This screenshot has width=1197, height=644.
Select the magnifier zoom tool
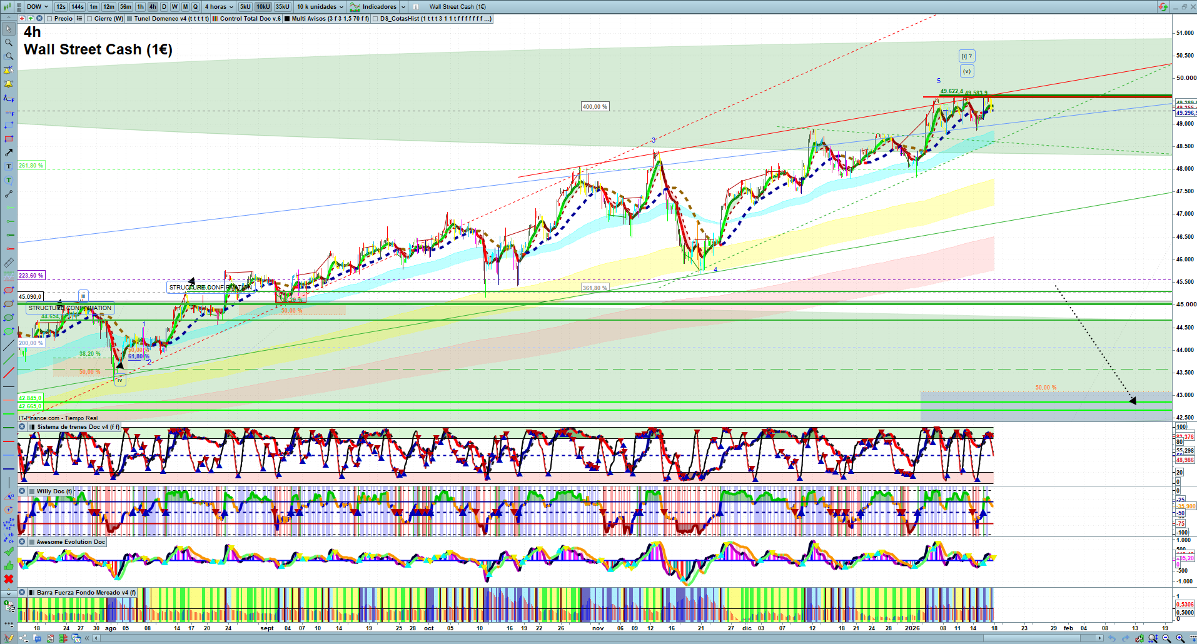(9, 43)
